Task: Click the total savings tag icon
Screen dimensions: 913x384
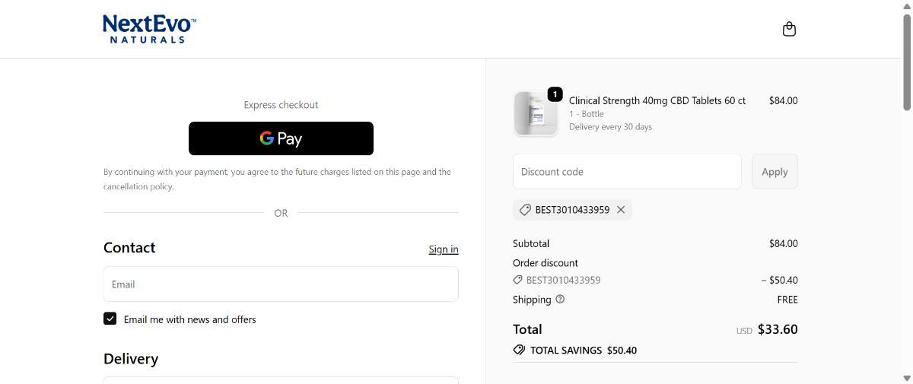Action: click(x=519, y=350)
